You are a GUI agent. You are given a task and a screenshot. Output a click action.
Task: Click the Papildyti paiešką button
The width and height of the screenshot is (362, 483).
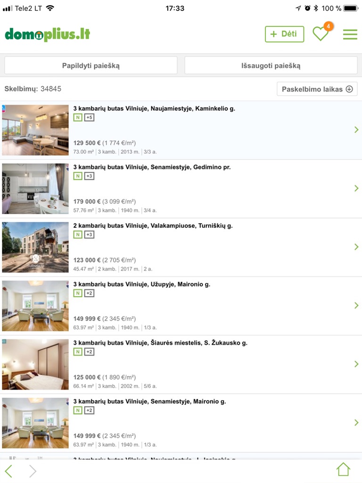pos(91,65)
